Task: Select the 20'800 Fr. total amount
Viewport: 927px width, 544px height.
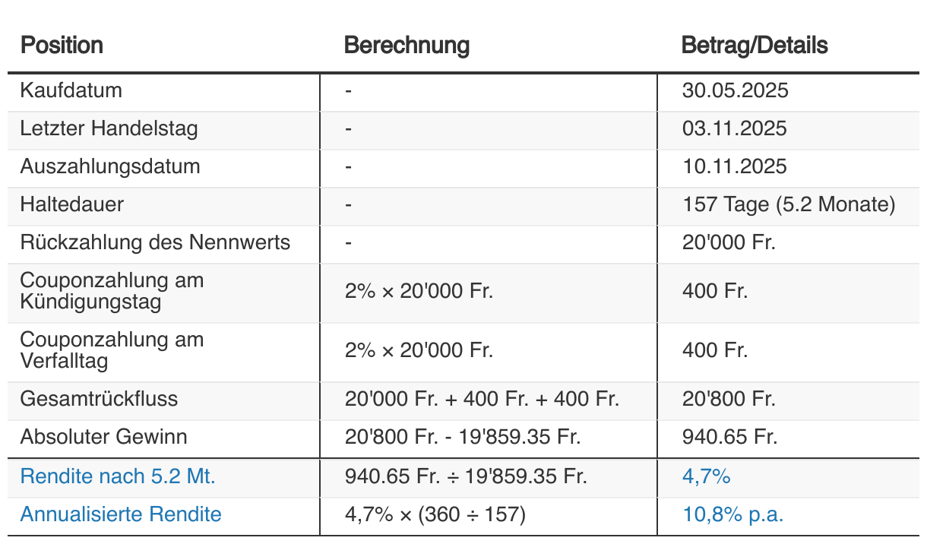Action: [x=728, y=399]
